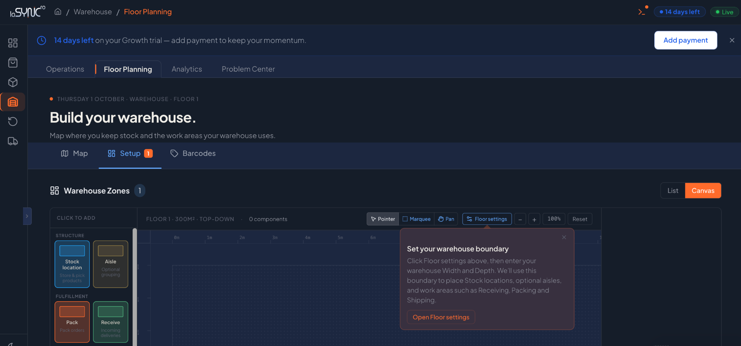Select the Floor Planning tab
The image size is (741, 346).
(x=128, y=69)
